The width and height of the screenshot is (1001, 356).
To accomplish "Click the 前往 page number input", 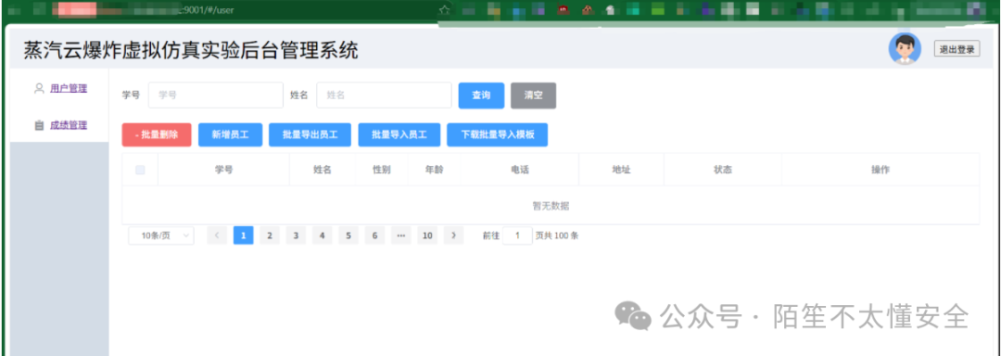I will [518, 235].
